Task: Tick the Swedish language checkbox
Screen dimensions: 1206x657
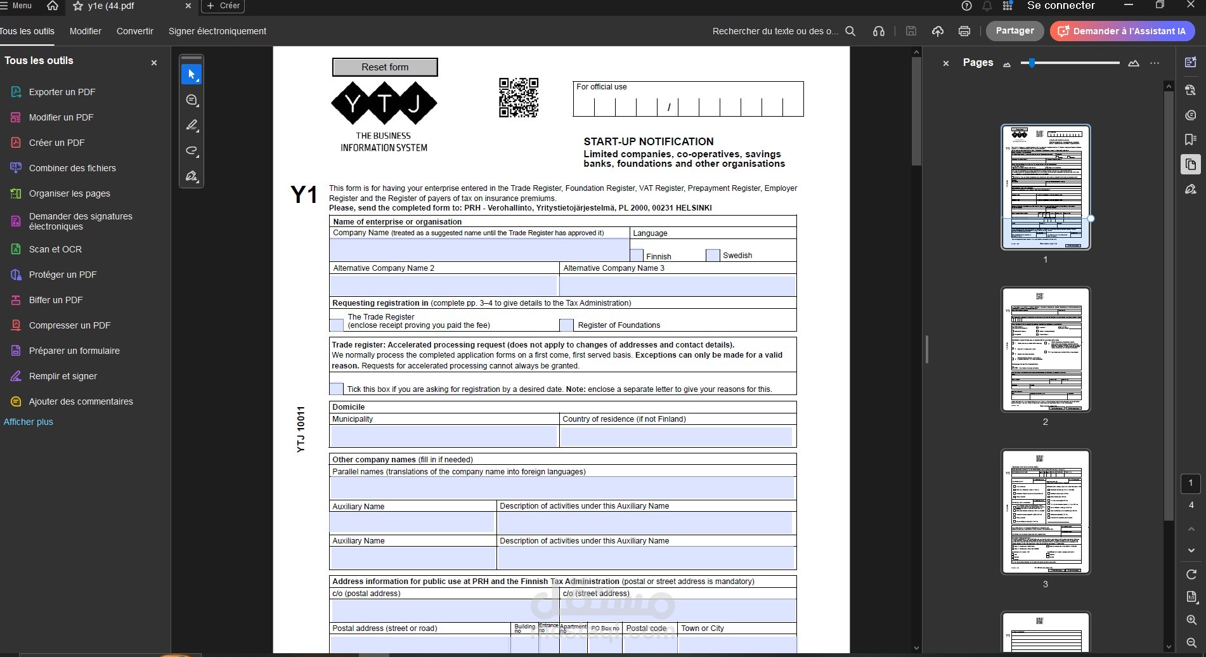Action: [713, 255]
